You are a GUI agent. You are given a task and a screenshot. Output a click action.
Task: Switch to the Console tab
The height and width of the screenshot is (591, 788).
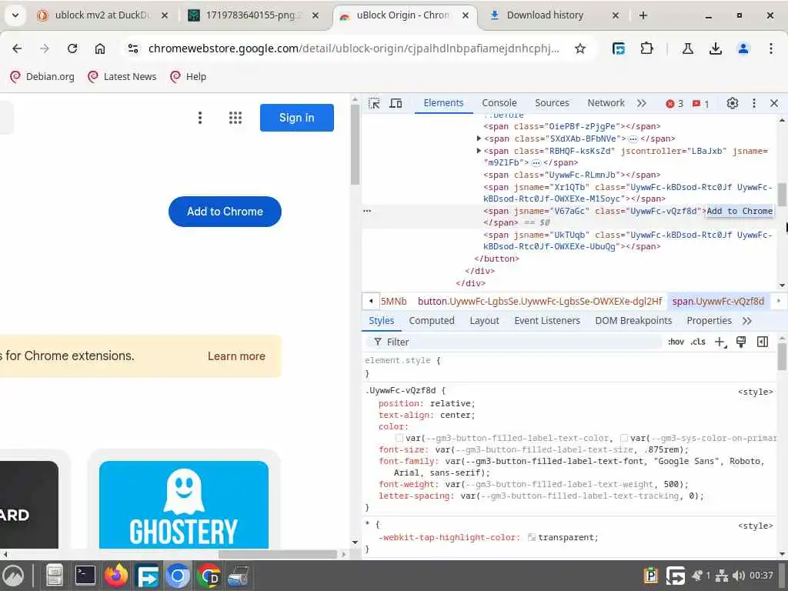pos(499,102)
